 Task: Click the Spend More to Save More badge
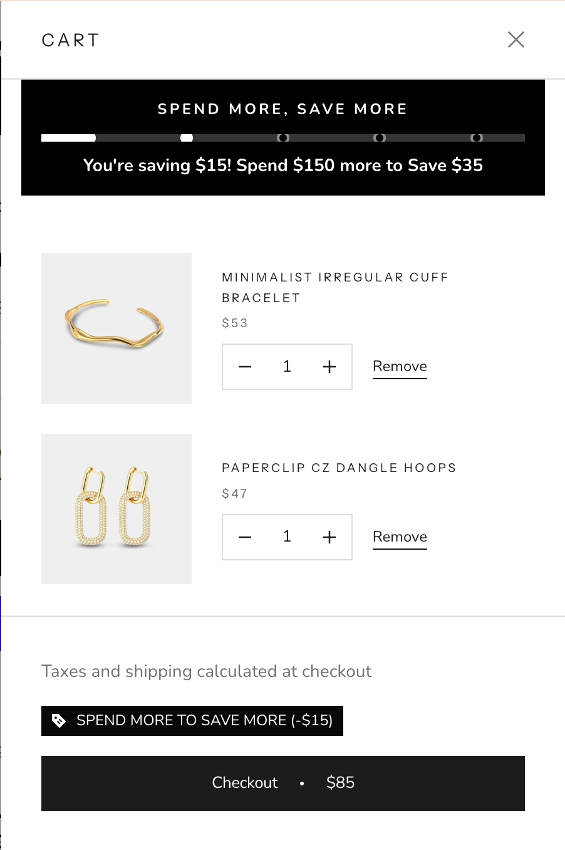point(204,721)
